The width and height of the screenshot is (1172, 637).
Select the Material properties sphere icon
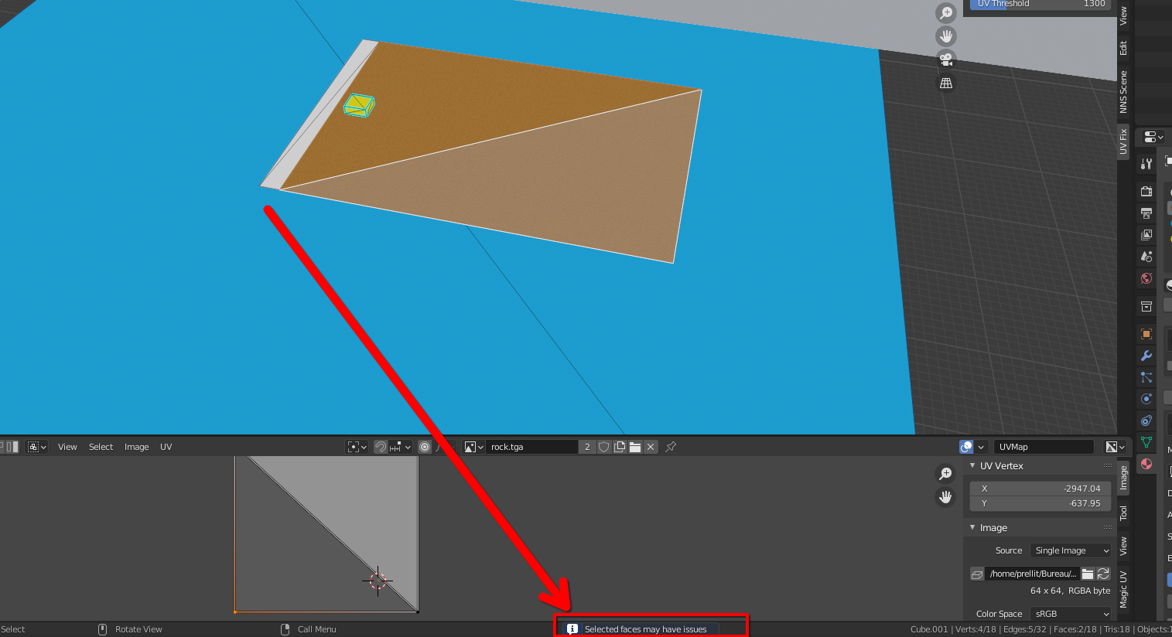1146,463
